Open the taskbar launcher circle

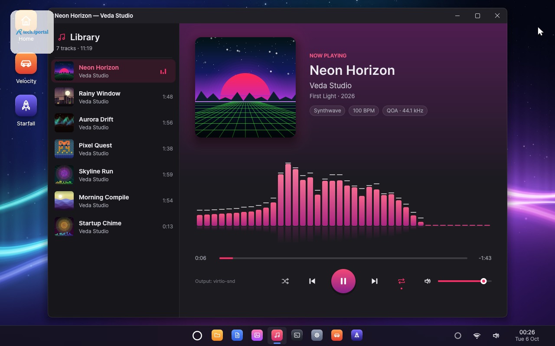(x=197, y=335)
